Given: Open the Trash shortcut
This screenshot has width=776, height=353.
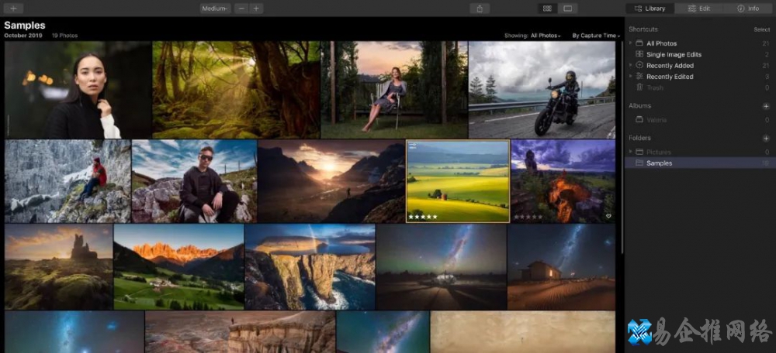Looking at the screenshot, I should (x=654, y=87).
